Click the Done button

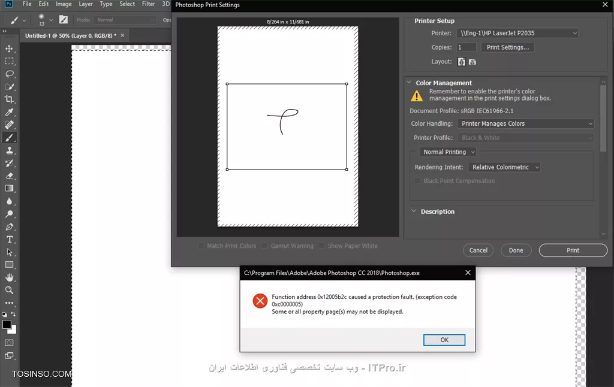(516, 250)
